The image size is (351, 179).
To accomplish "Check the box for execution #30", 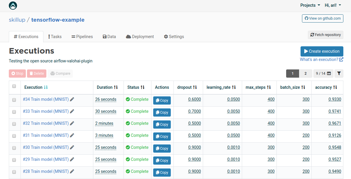I will [x=14, y=148].
